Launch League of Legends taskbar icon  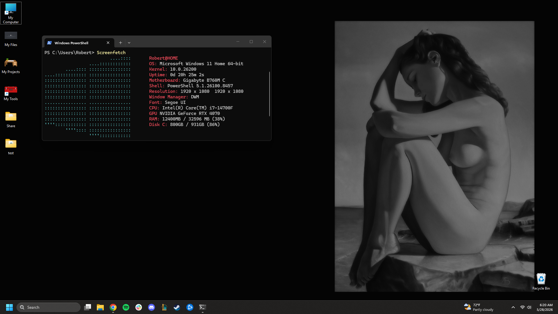[164, 307]
